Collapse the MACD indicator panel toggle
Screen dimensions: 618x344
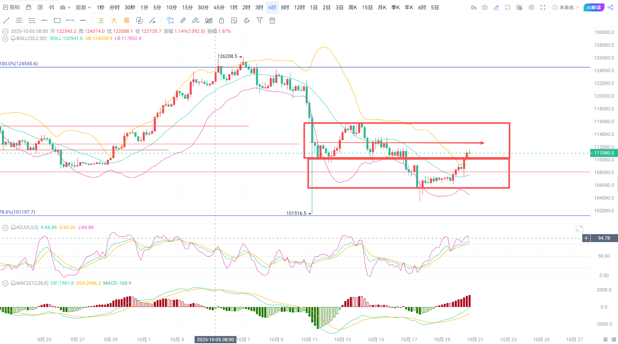coord(5,283)
